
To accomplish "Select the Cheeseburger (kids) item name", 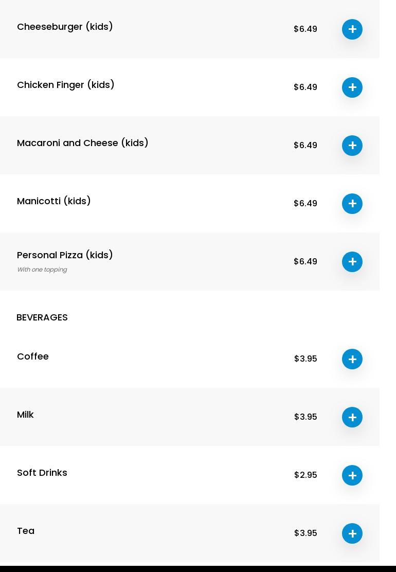I will click(65, 27).
